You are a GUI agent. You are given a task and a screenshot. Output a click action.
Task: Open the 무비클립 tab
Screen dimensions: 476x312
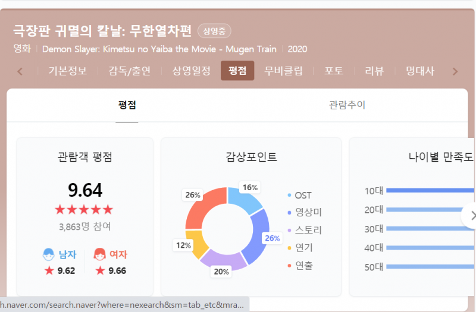point(284,71)
